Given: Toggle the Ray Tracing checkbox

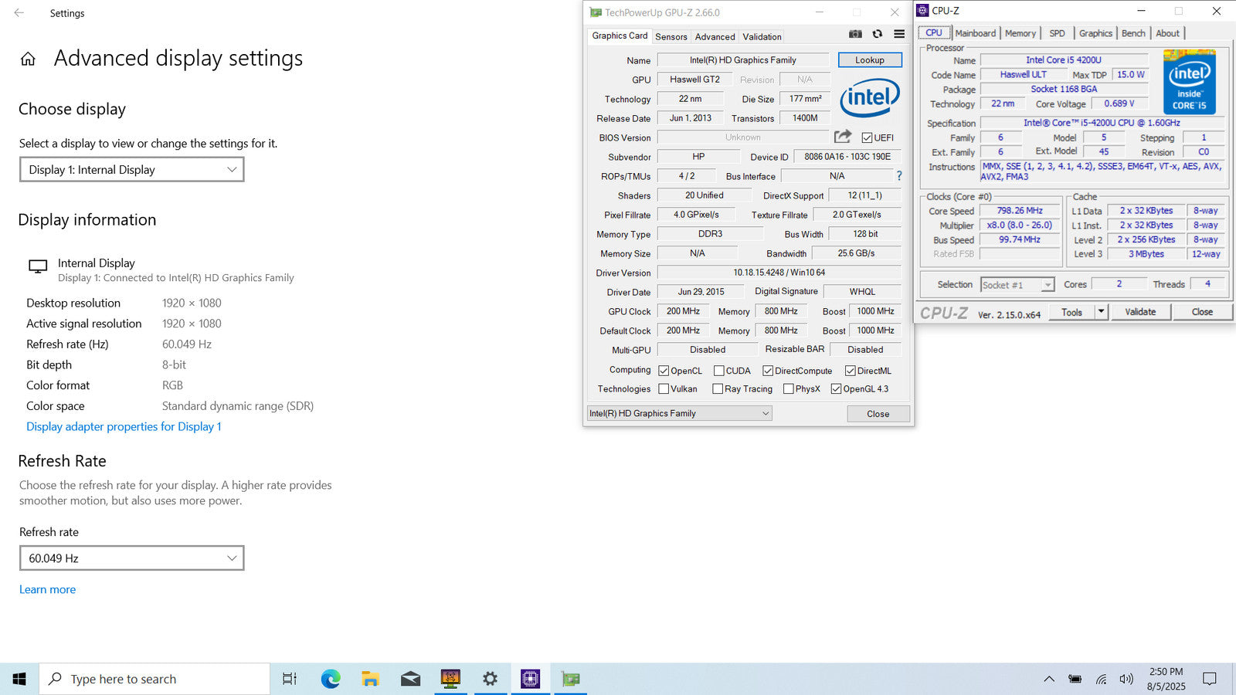Looking at the screenshot, I should [x=718, y=388].
